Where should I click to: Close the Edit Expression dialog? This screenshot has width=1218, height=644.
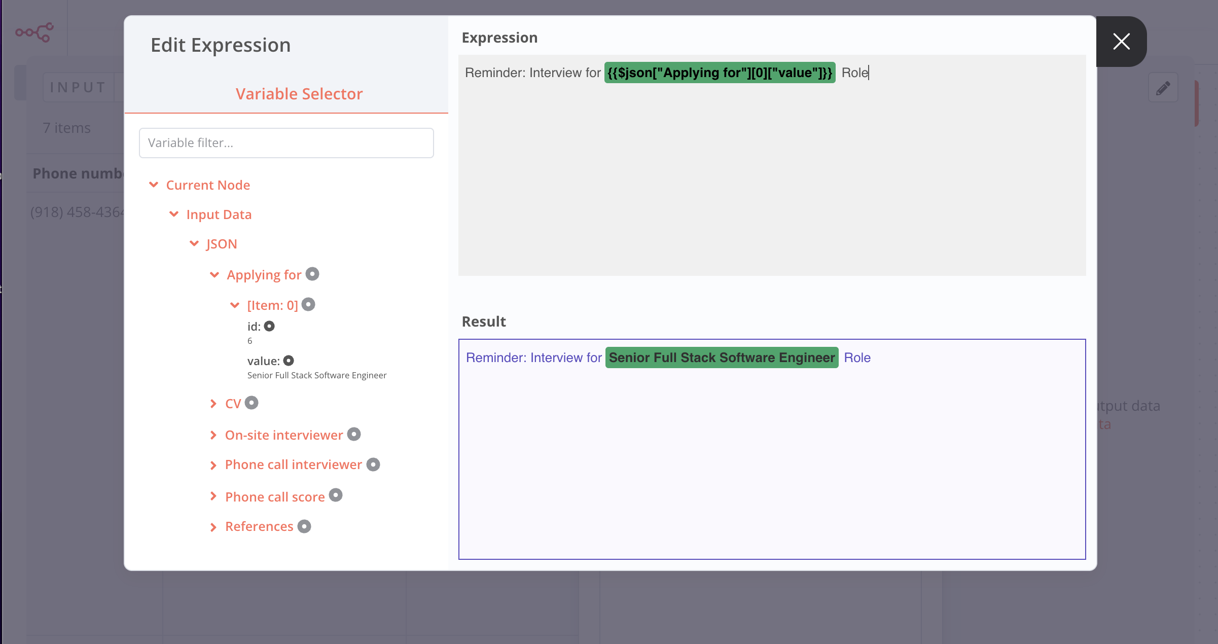[1121, 42]
